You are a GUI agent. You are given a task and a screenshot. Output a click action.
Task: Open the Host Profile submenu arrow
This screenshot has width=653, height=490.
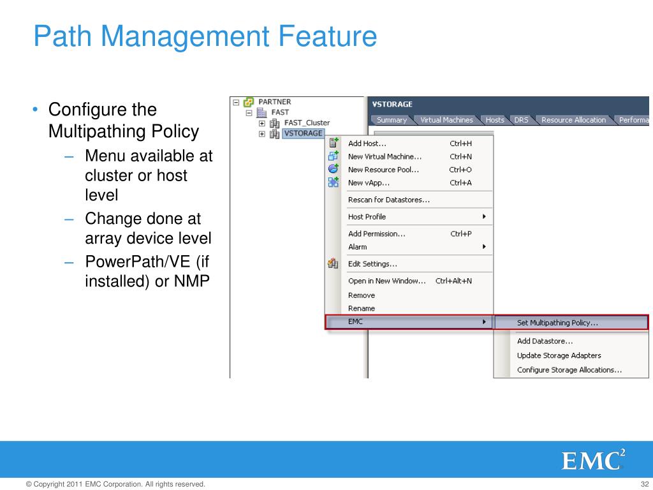pyautogui.click(x=484, y=216)
